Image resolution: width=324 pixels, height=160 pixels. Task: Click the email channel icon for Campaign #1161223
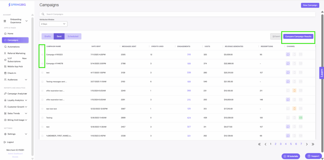pyautogui.click(x=301, y=54)
